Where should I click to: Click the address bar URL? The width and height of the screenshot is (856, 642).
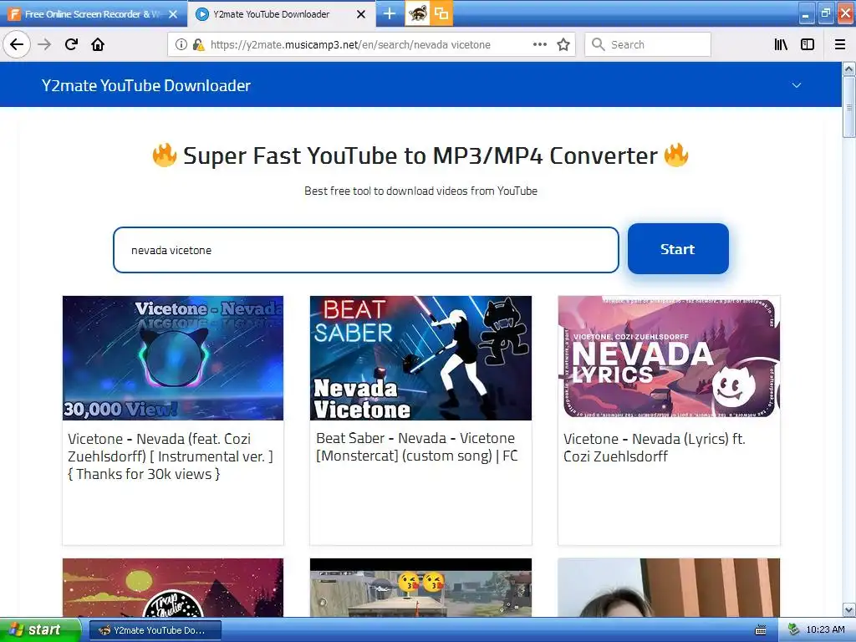[350, 45]
